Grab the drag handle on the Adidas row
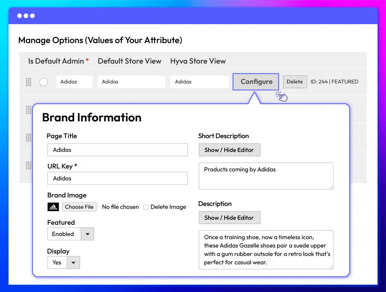The height and width of the screenshot is (292, 386). 28,82
